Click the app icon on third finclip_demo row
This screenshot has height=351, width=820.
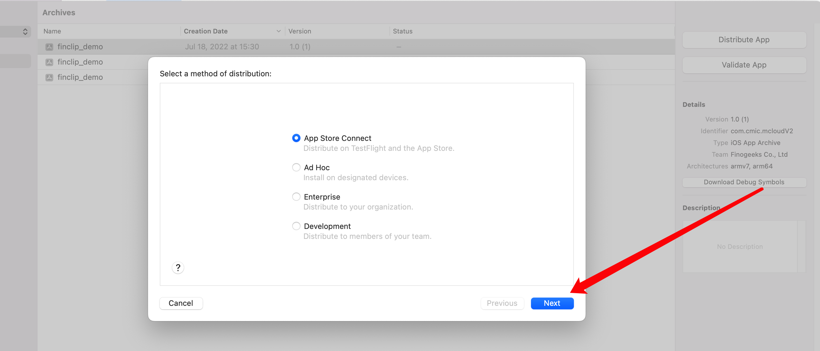(x=50, y=77)
